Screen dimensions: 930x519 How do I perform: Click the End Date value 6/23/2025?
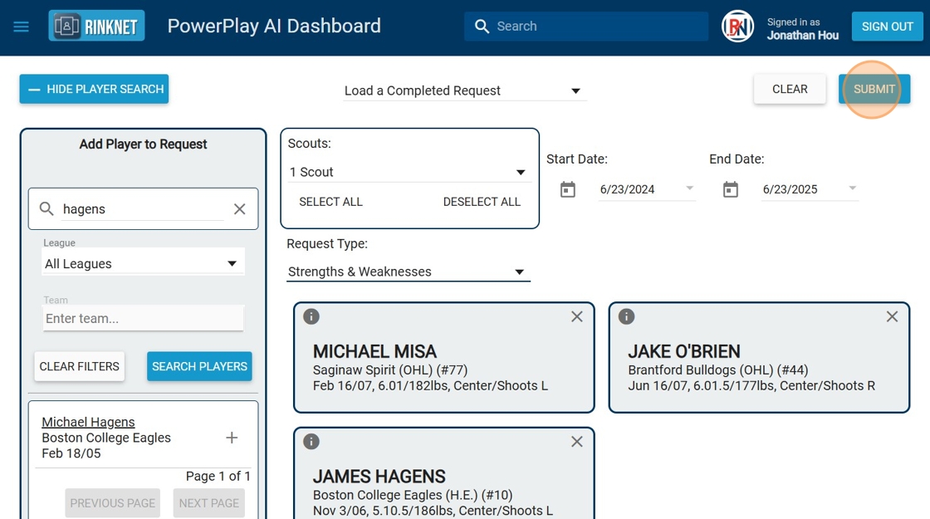pyautogui.click(x=790, y=189)
